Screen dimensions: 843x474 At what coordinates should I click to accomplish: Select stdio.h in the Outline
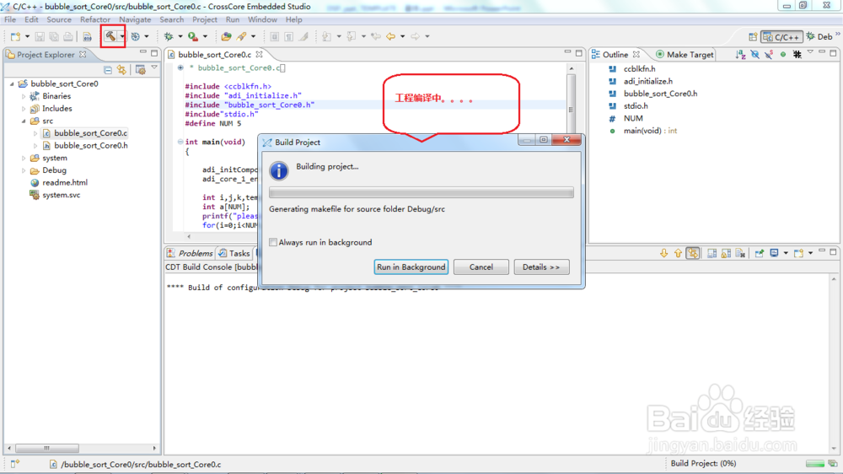628,106
